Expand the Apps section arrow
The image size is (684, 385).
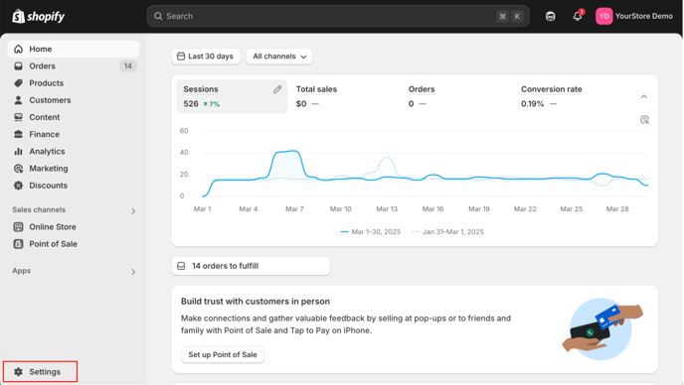(133, 272)
